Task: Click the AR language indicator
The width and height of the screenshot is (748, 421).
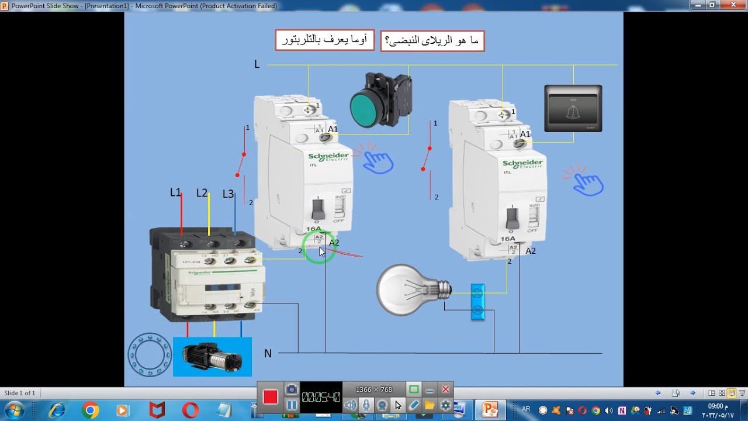Action: [x=525, y=409]
